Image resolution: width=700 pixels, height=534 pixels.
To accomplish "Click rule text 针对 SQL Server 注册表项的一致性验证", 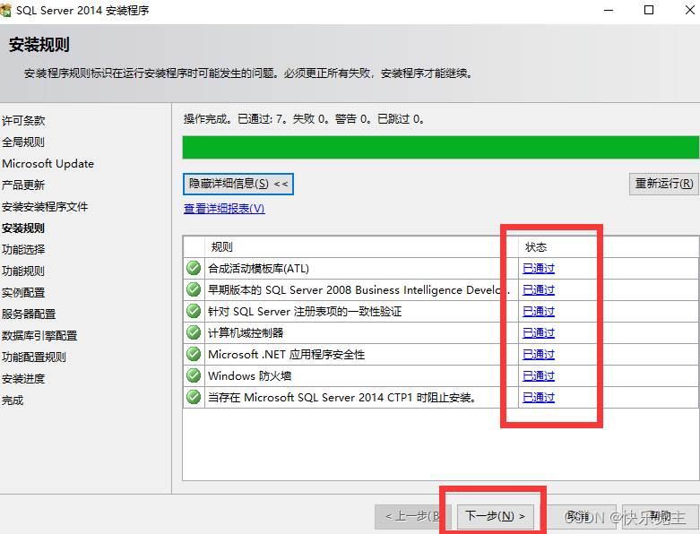I will [305, 312].
